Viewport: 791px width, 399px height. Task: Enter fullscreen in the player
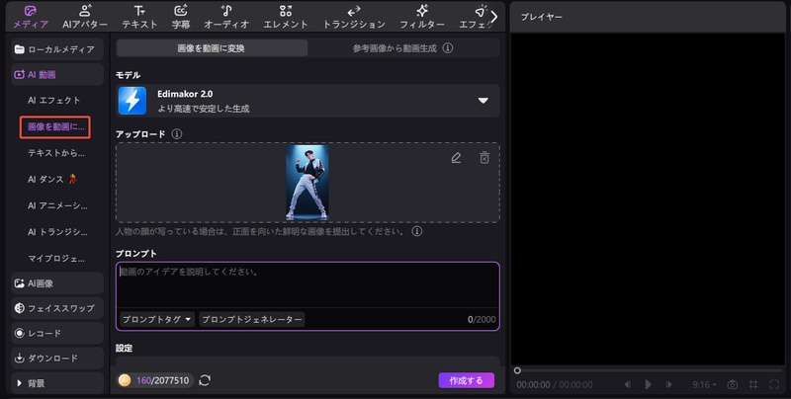pyautogui.click(x=774, y=384)
